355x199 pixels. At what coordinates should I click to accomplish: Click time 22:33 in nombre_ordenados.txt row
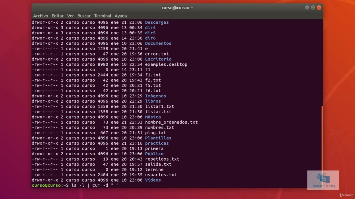pyautogui.click(x=136, y=122)
